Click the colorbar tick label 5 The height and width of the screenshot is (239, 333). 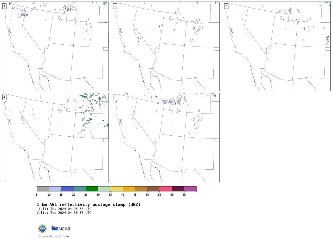37,195
